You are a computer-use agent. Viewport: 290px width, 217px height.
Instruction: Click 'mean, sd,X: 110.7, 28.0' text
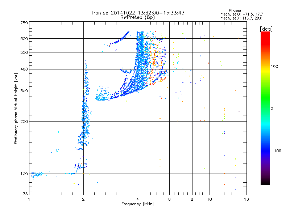click(x=241, y=18)
